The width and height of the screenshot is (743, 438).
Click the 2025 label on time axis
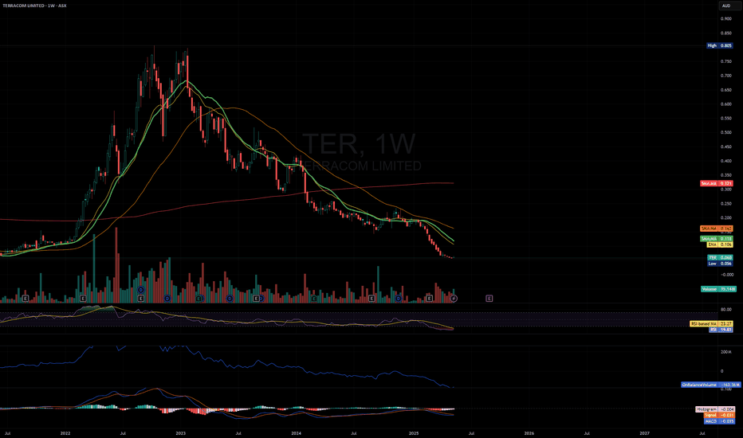click(x=414, y=432)
